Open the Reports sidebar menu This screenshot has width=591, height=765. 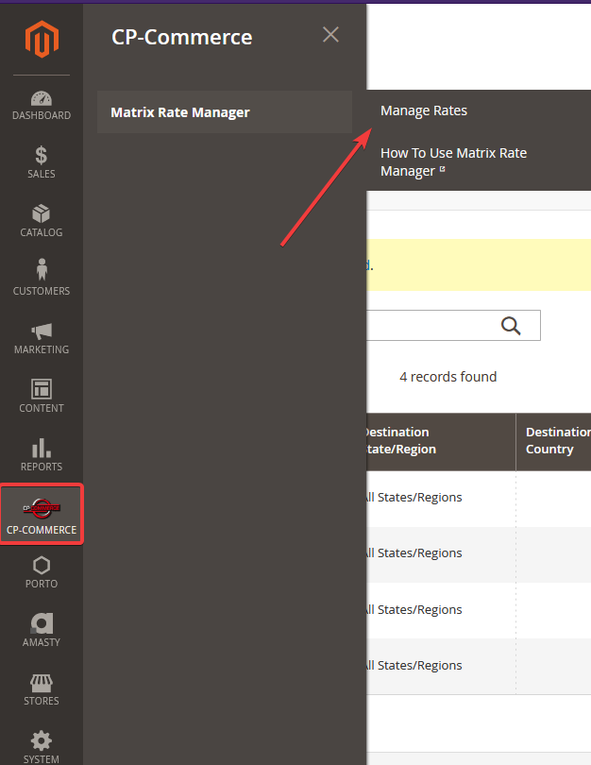pyautogui.click(x=42, y=454)
